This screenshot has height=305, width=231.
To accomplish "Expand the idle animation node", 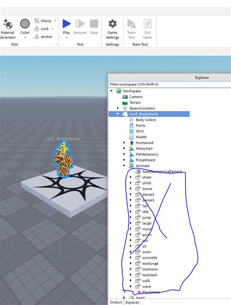I will [131, 211].
